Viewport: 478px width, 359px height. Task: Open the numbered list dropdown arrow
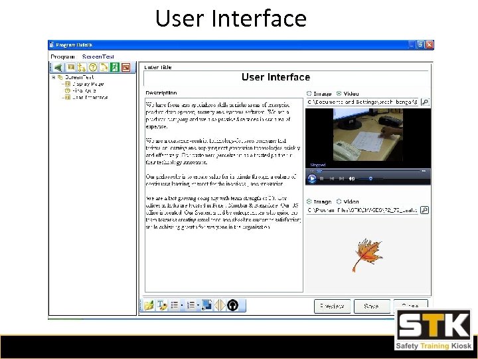pos(198,305)
